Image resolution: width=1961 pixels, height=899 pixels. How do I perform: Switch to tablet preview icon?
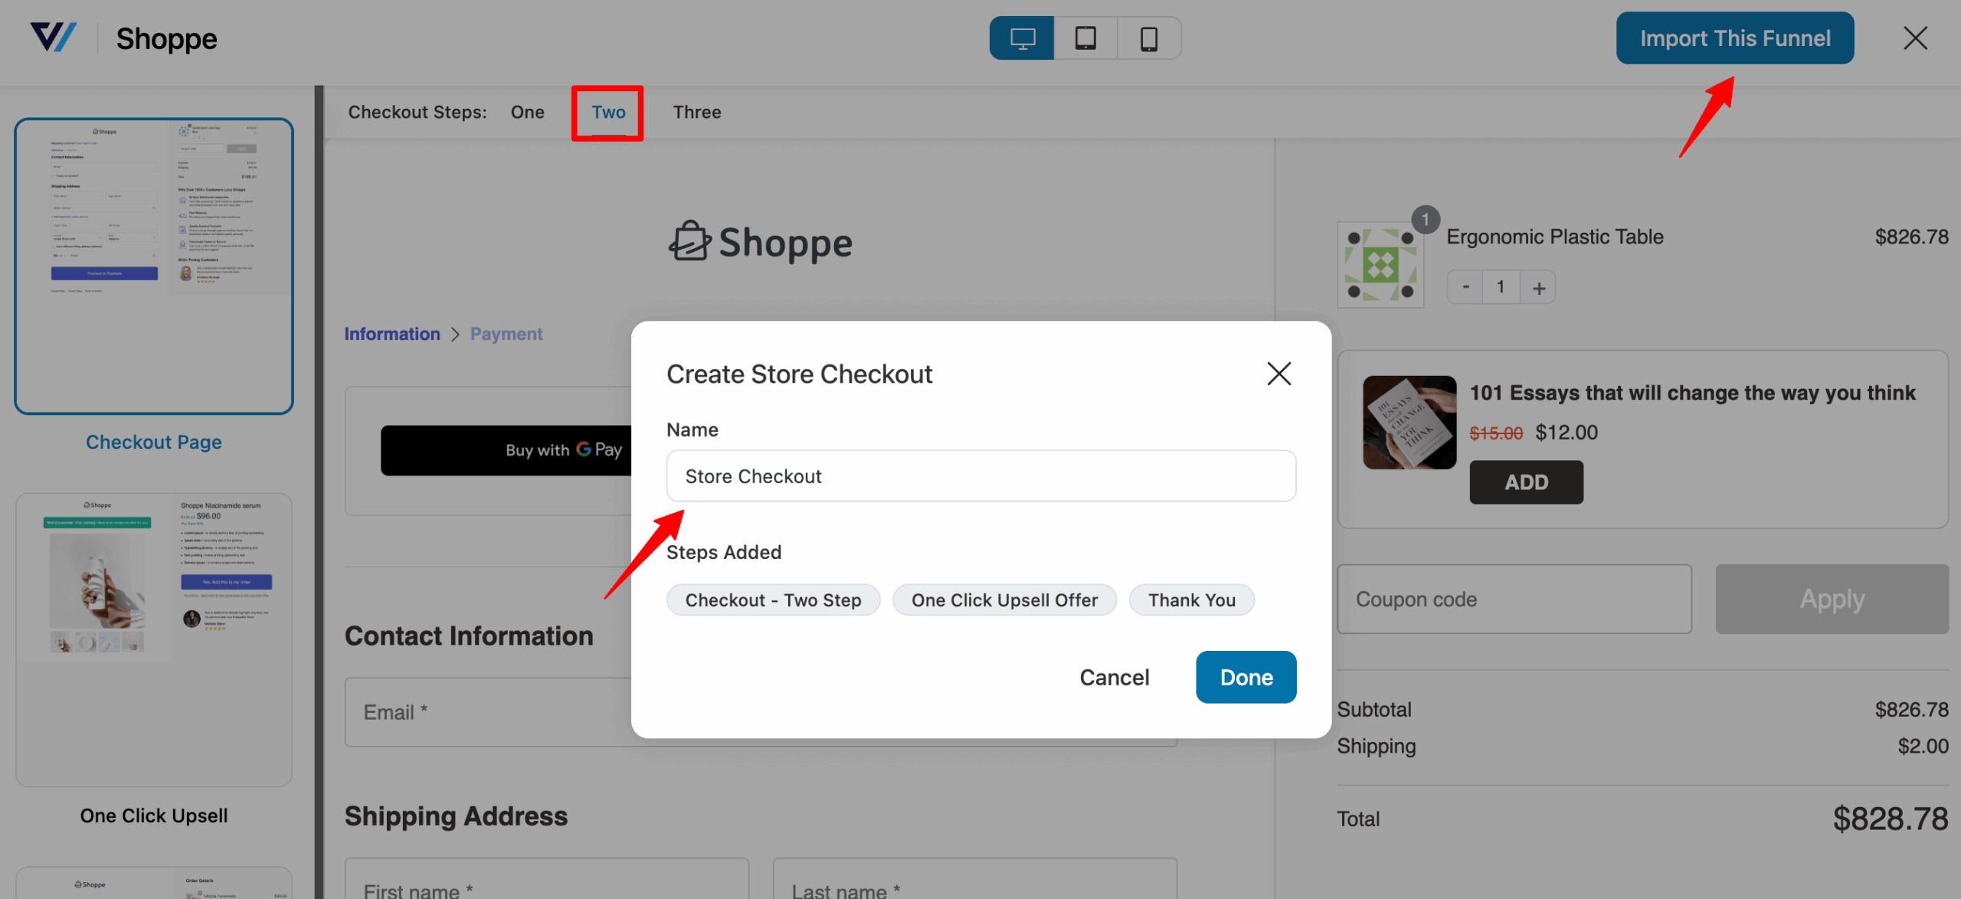click(1085, 38)
